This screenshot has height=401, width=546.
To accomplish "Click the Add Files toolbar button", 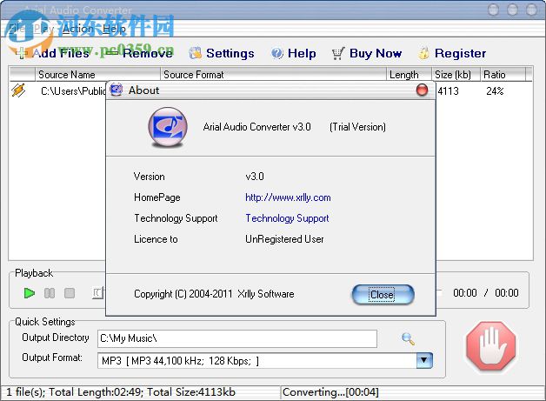I will pyautogui.click(x=52, y=53).
